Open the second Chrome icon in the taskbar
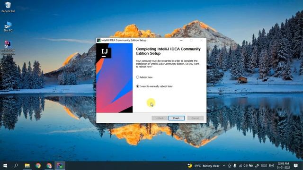This screenshot has height=170, width=303. pyautogui.click(x=49, y=166)
